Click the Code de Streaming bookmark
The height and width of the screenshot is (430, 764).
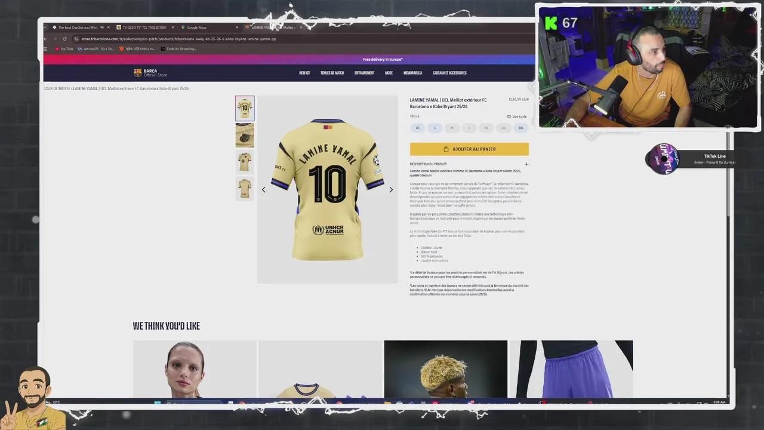(x=178, y=49)
